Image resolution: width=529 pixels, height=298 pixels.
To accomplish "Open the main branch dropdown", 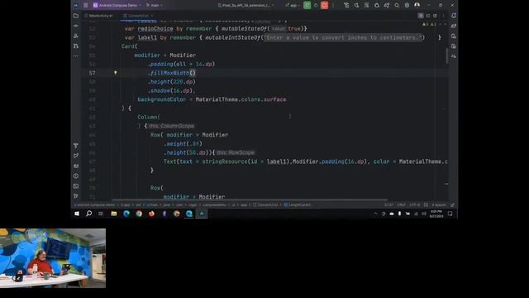I will point(155,5).
